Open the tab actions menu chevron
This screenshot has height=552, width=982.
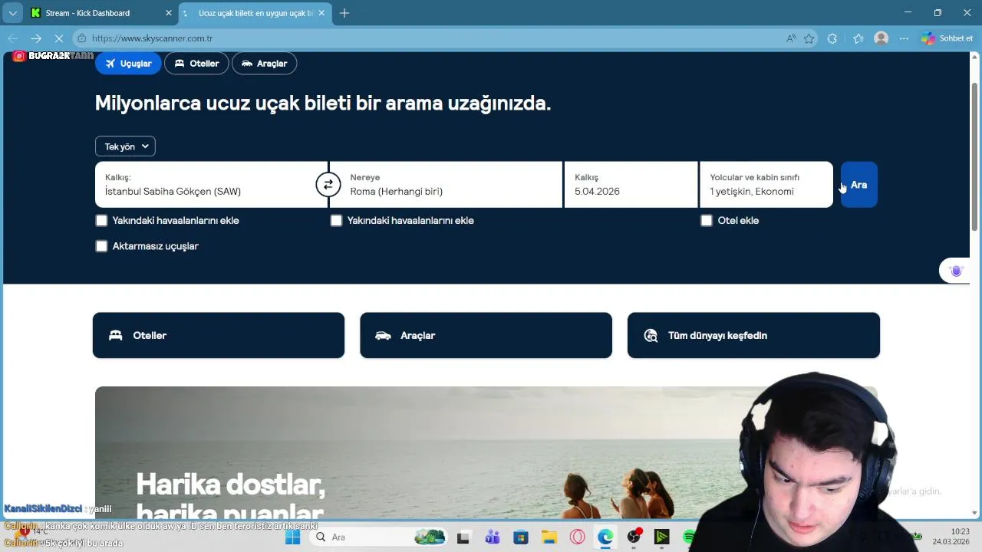coord(12,13)
